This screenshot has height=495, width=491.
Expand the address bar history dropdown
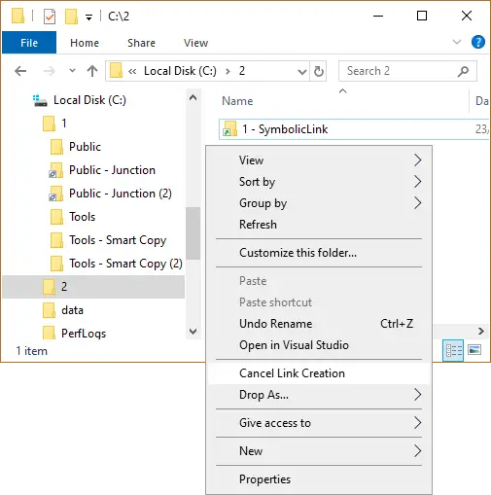301,71
